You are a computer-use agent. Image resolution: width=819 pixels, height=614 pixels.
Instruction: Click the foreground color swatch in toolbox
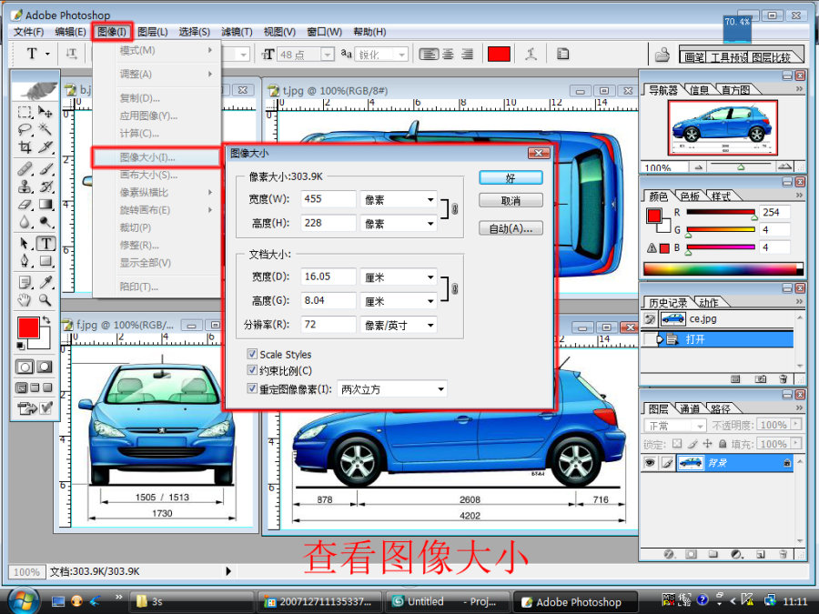28,327
